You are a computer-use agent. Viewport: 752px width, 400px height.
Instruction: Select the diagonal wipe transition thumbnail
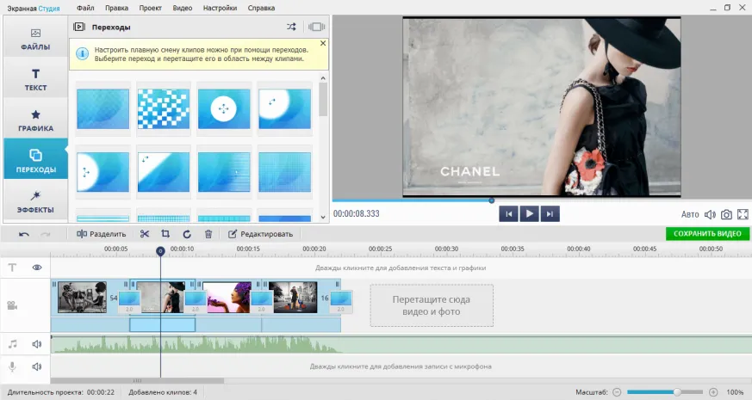[x=164, y=172]
